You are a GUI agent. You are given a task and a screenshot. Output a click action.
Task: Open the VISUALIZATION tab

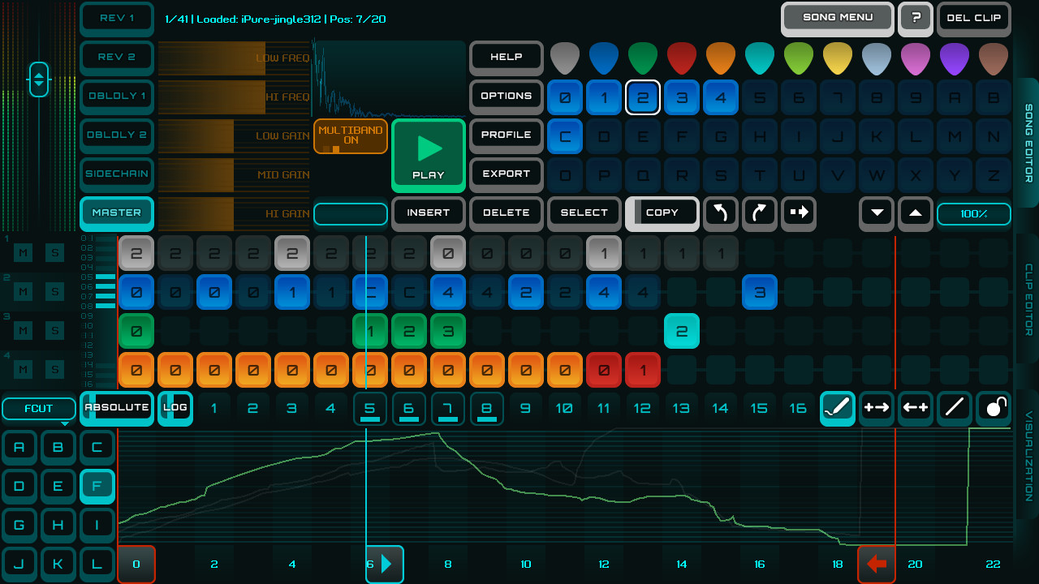point(1026,454)
